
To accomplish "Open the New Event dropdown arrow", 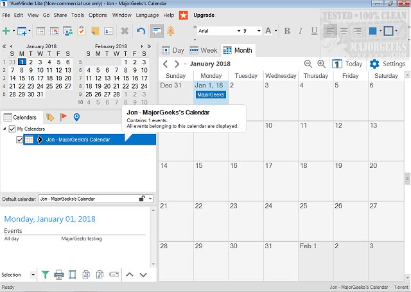I will pos(13,31).
